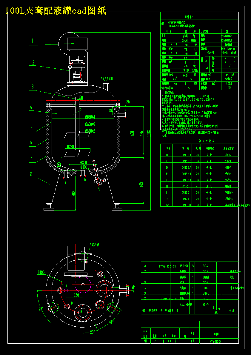Image resolution: width=251 pixels, height=355 pixels.
Task: Click the yellow title "100L夹套配液罐cad图纸"
Action: tap(56, 11)
